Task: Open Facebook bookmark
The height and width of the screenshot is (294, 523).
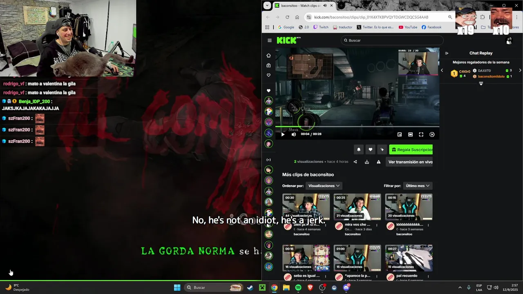Action: click(431, 27)
